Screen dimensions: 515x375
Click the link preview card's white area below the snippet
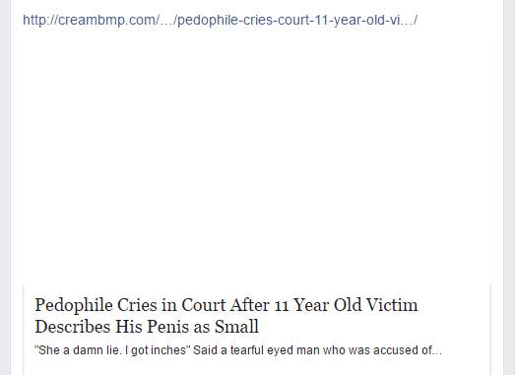click(257, 367)
